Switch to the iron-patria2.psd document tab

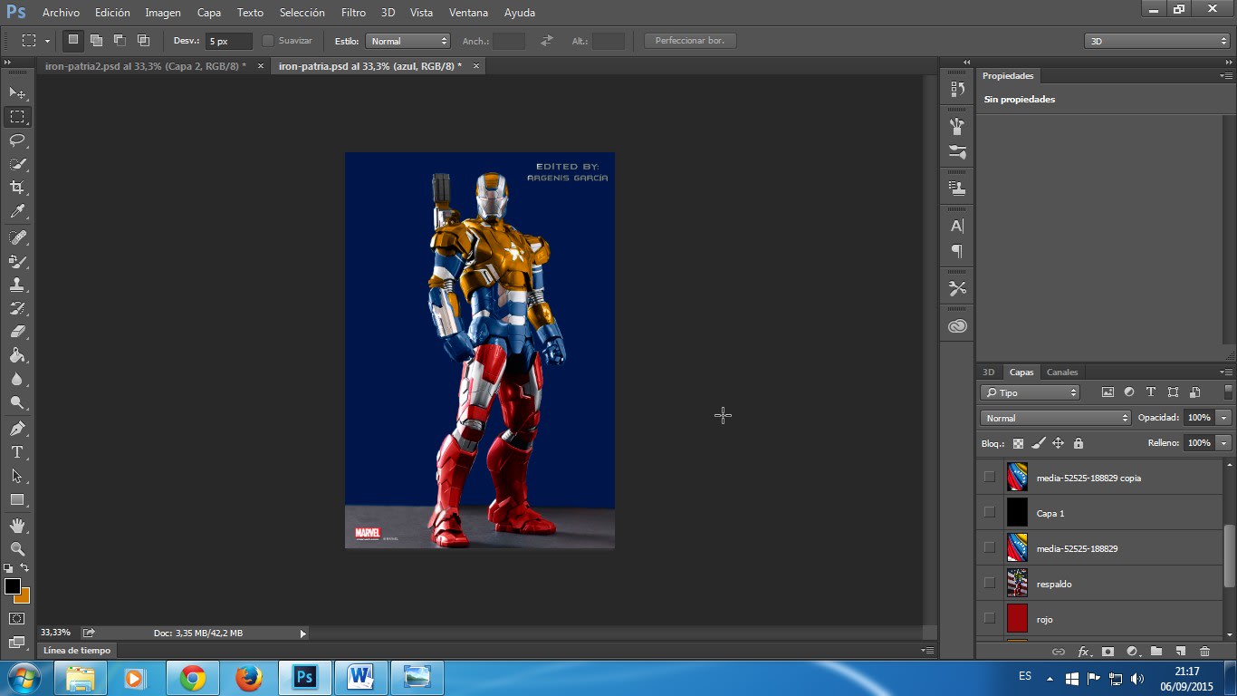[145, 66]
